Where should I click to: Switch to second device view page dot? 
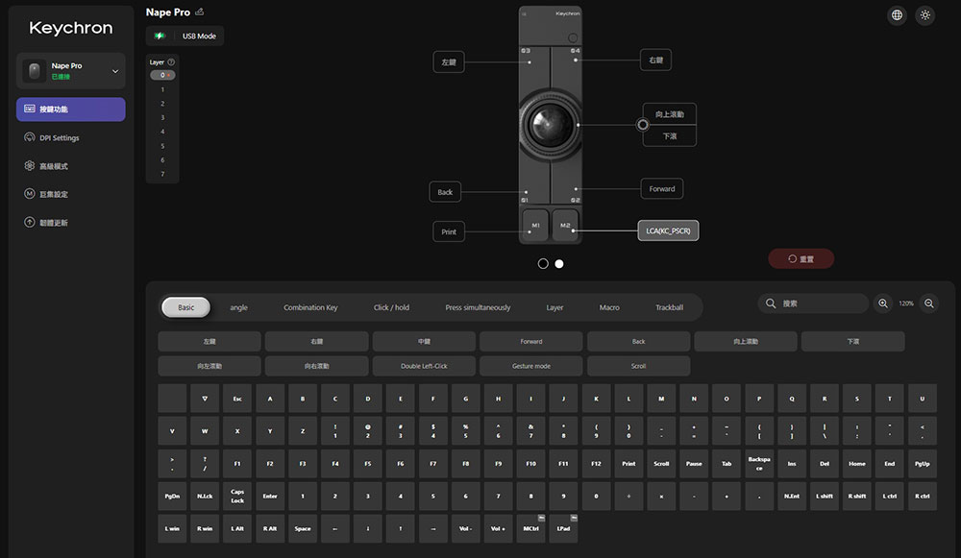pos(559,263)
